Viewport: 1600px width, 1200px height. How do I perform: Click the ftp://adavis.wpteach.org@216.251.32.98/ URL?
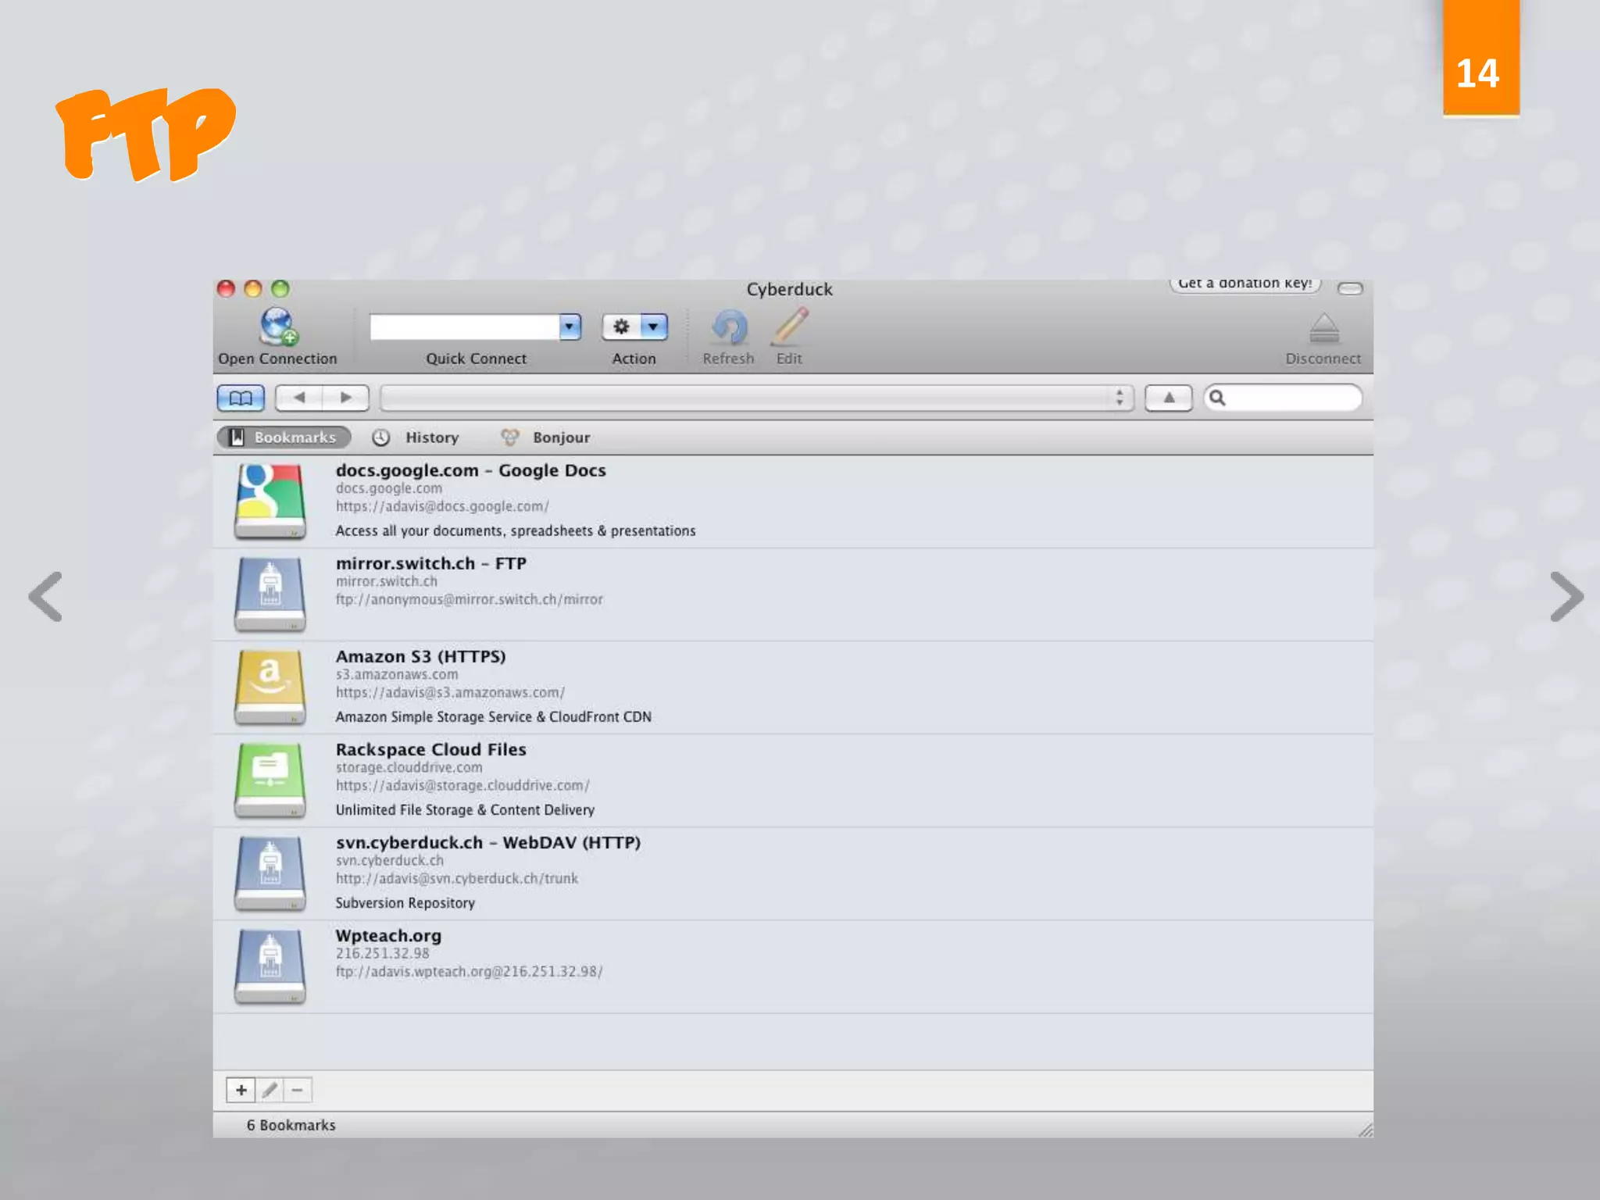pyautogui.click(x=469, y=971)
